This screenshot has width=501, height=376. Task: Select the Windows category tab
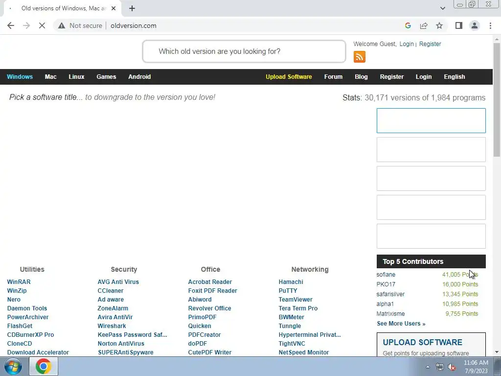pos(20,77)
